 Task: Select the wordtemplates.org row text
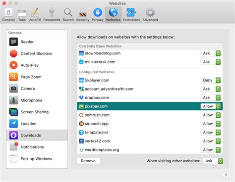[x=102, y=150]
